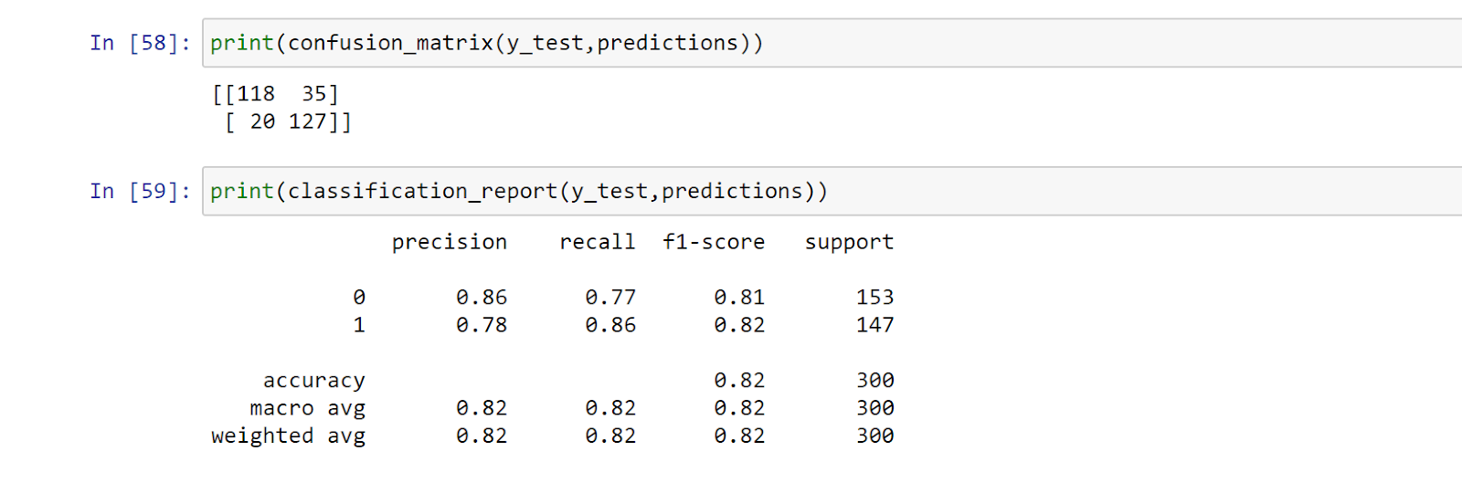The height and width of the screenshot is (483, 1462).
Task: Click class 1 recall value 0.86
Action: click(x=610, y=325)
